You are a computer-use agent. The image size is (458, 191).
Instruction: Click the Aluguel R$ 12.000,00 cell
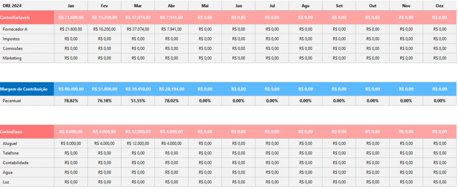click(138, 143)
